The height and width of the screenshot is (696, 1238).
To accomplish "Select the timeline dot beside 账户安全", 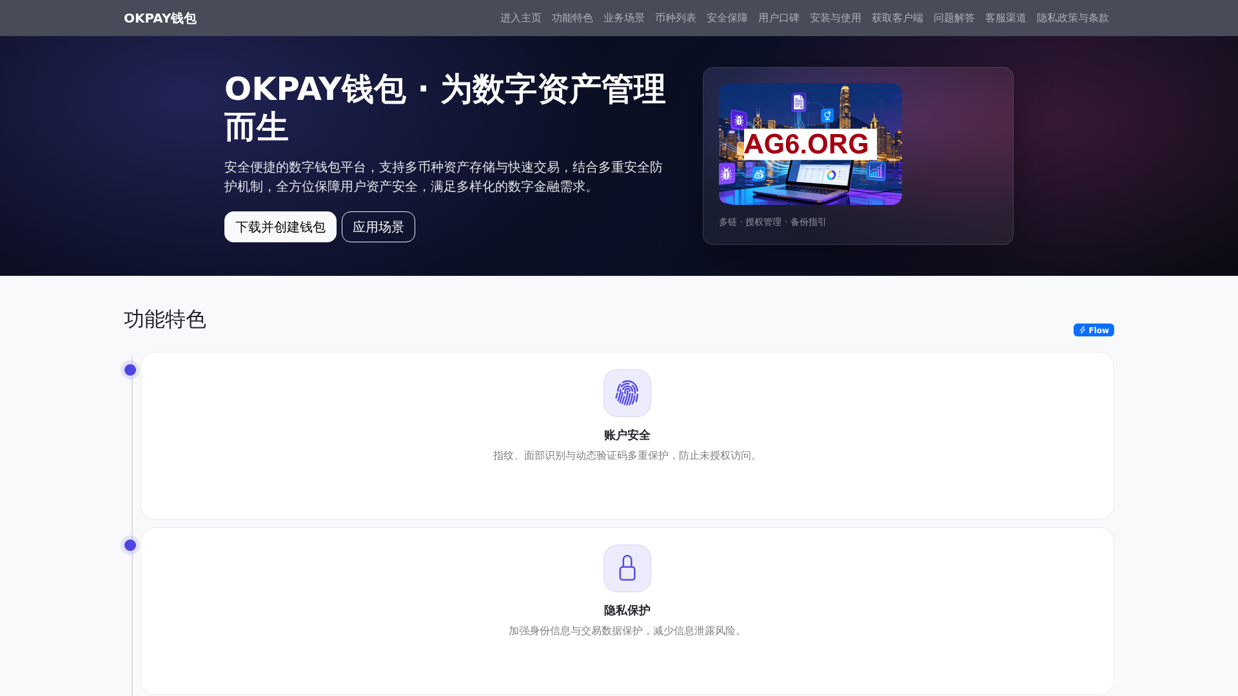I will click(130, 370).
